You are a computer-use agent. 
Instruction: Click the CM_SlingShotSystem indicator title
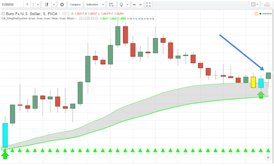pyautogui.click(x=38, y=18)
